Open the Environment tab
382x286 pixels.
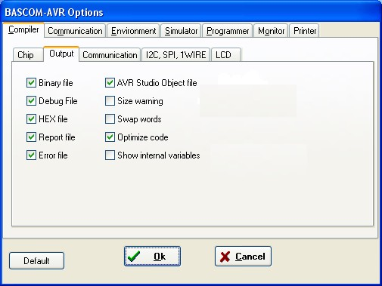point(133,31)
